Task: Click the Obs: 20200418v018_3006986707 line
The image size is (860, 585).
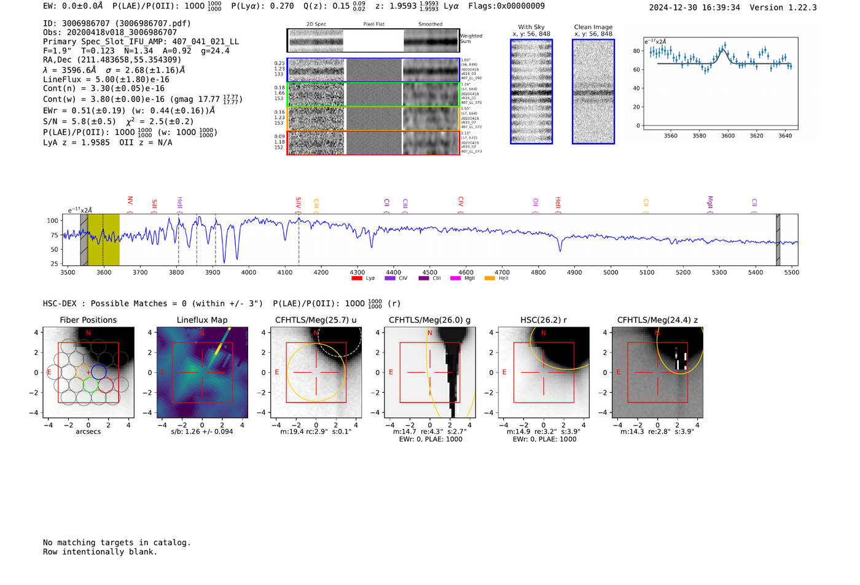Action: point(110,33)
